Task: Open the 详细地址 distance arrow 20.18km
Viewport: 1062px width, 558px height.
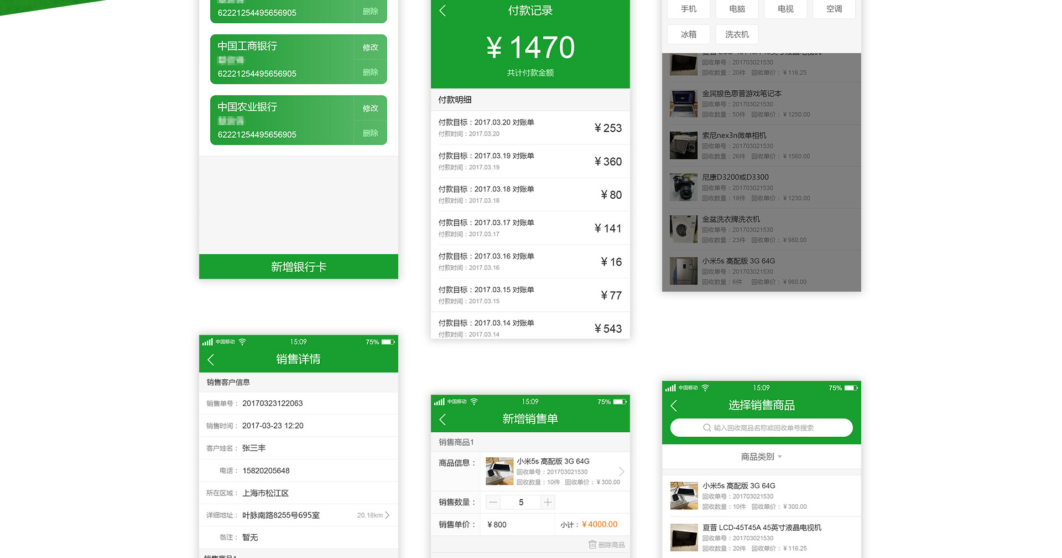Action: [387, 515]
